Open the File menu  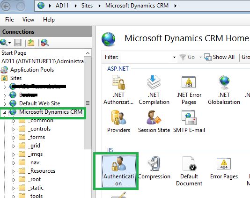[9, 20]
